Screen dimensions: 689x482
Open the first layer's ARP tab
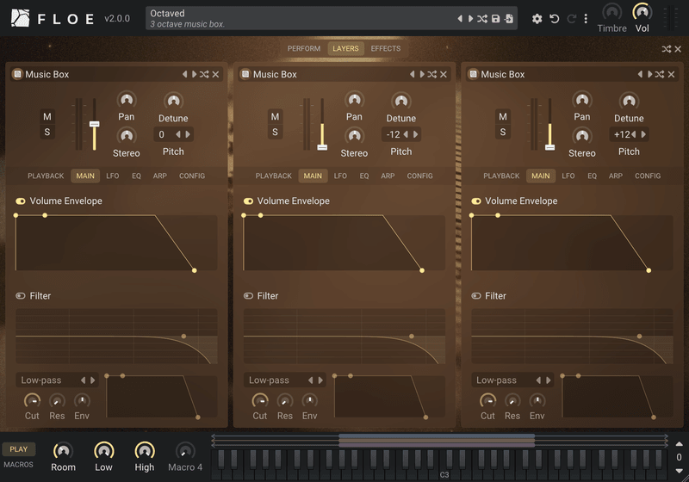[x=160, y=176]
